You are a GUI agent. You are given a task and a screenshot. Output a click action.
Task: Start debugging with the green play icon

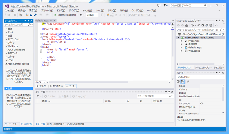(x=55, y=15)
